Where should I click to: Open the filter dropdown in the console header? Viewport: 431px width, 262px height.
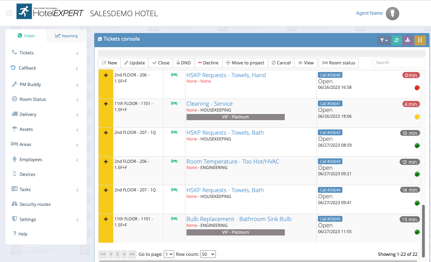(384, 40)
